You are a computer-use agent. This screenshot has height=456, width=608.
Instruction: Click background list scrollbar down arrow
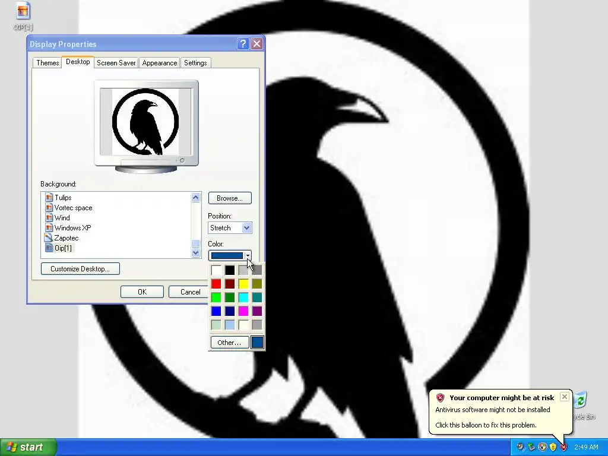(x=196, y=253)
